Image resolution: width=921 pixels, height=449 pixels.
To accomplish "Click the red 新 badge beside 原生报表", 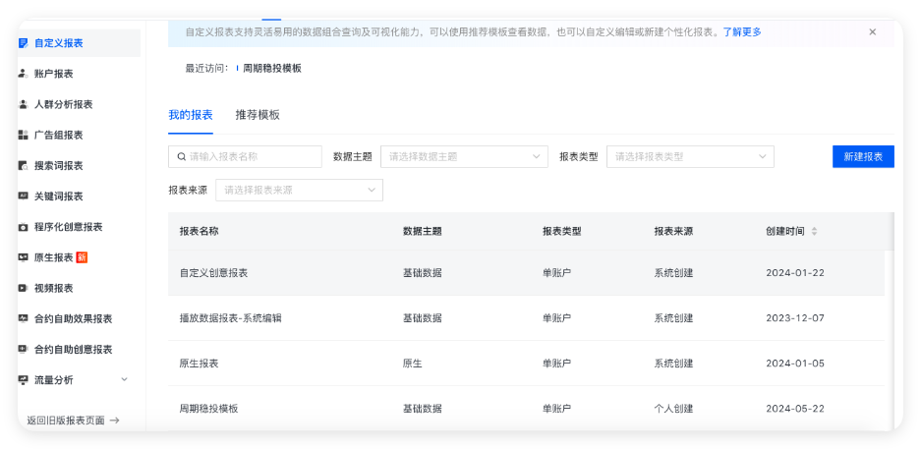I will click(x=82, y=257).
